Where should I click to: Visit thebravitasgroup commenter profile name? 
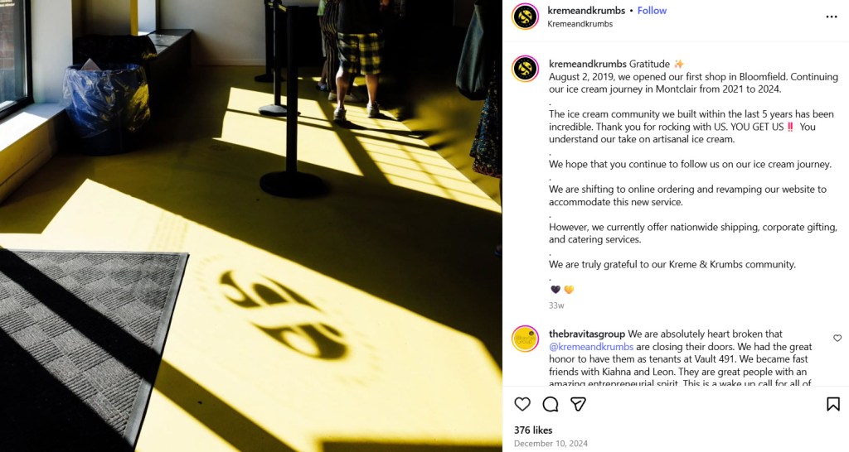[x=587, y=334]
